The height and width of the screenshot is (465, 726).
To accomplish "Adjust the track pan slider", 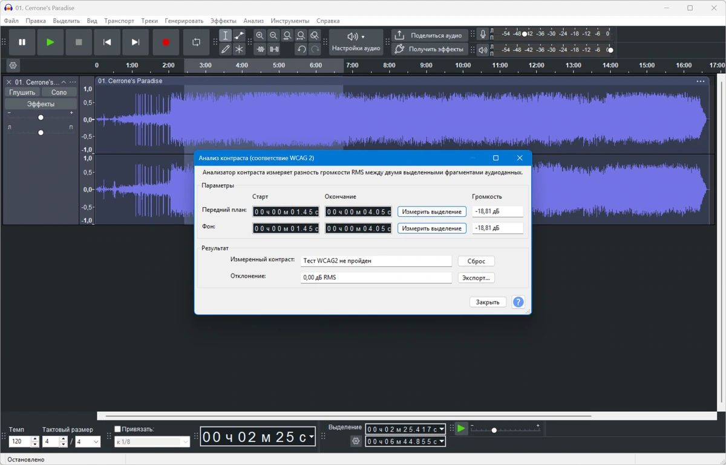I will [41, 132].
